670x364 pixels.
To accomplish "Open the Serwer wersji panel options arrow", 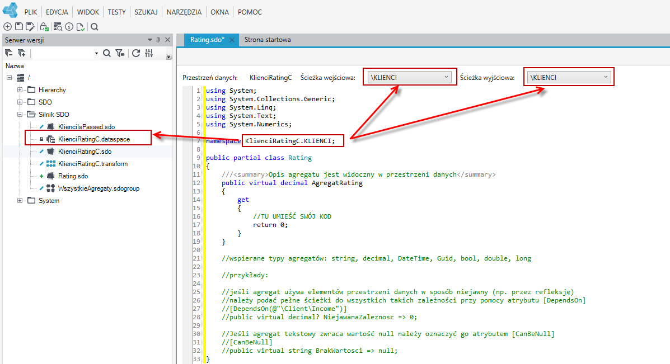I will point(149,40).
